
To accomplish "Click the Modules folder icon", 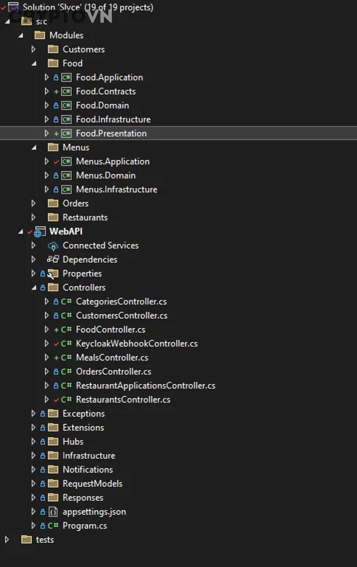I will [40, 35].
